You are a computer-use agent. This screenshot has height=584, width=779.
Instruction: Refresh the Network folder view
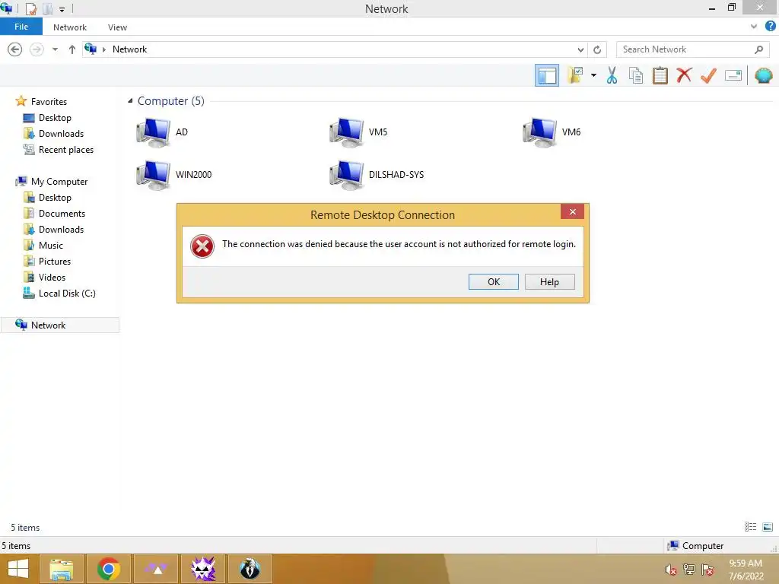click(x=597, y=49)
